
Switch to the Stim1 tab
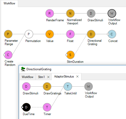pos(41,77)
